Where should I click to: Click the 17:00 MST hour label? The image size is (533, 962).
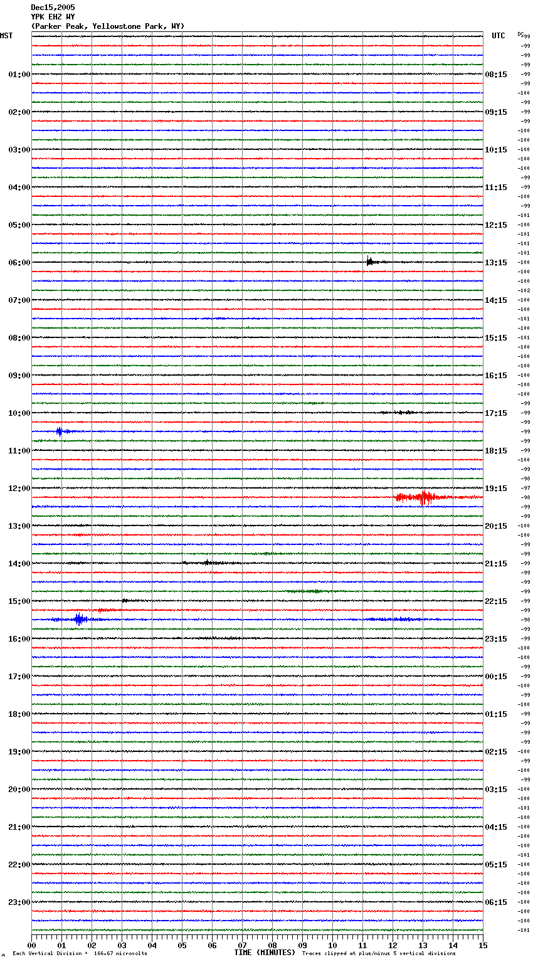(x=19, y=677)
